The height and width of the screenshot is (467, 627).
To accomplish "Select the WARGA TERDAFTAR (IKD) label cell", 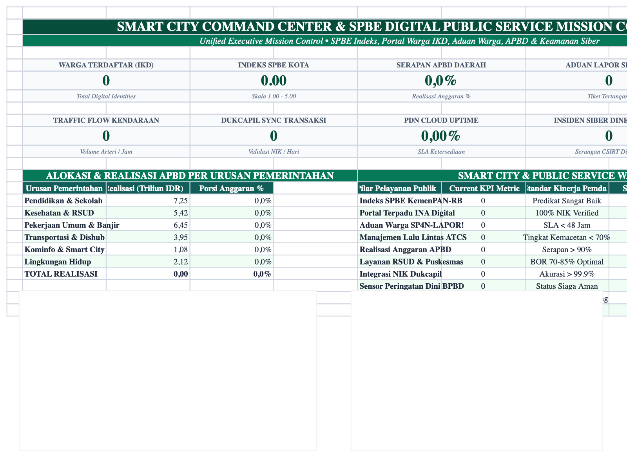I will pyautogui.click(x=106, y=65).
